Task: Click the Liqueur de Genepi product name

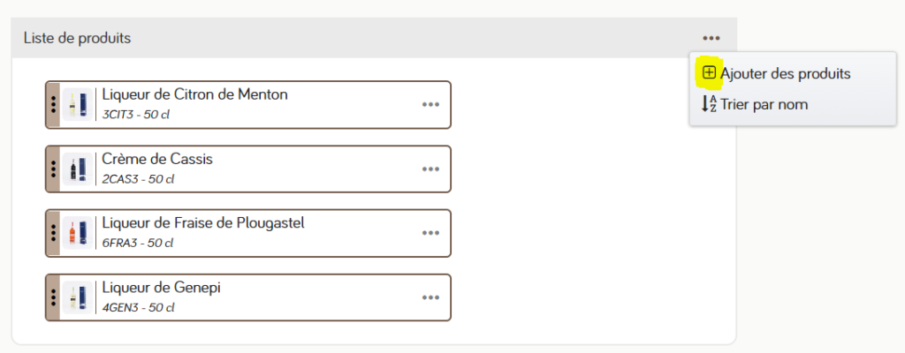Action: pyautogui.click(x=161, y=287)
